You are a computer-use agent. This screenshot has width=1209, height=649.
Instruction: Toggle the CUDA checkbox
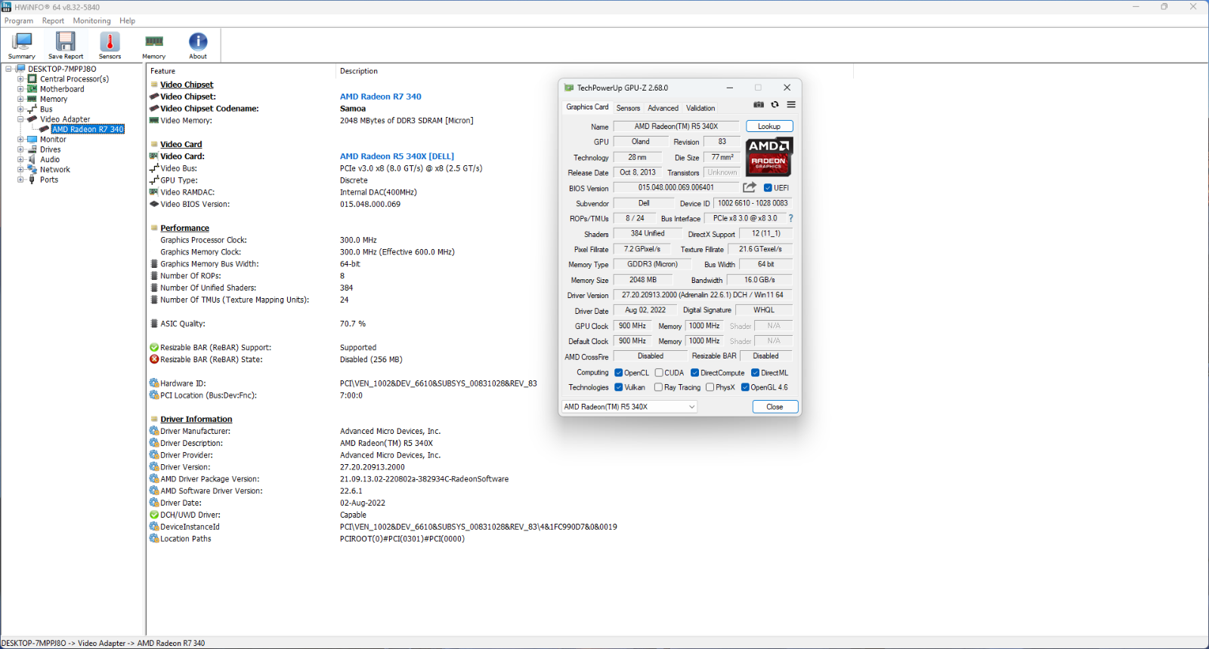click(x=659, y=373)
